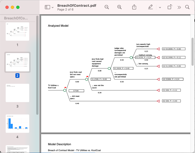Click the {5} $0K; P = 0.12 box
Screen dimensions: 195x153
click(x=171, y=90)
